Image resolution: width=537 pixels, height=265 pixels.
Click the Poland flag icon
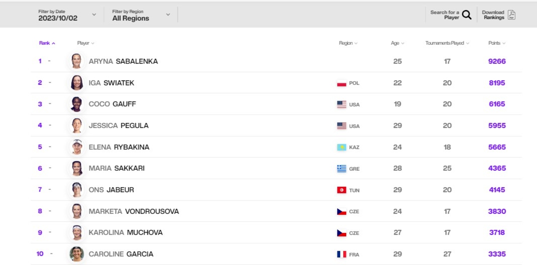(342, 83)
